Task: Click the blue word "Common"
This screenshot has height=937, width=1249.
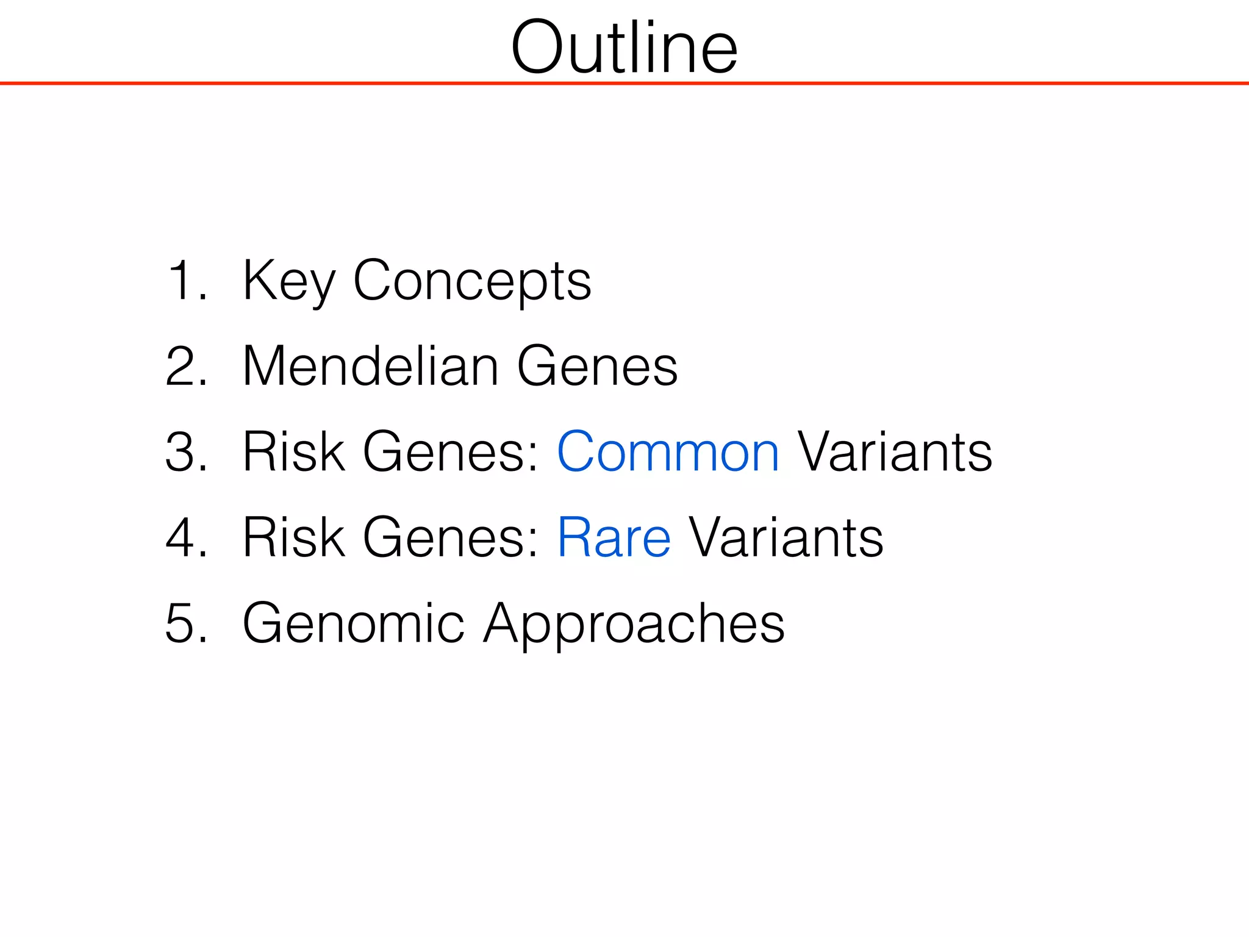Action: click(668, 452)
